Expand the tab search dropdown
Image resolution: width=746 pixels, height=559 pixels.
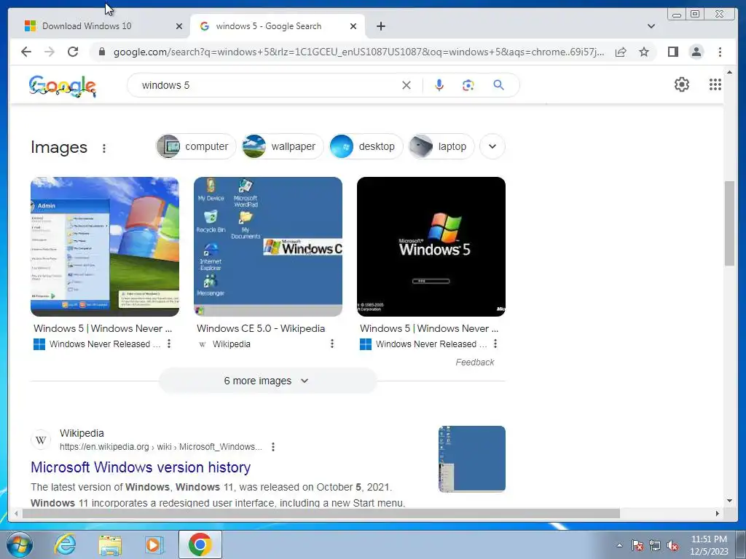pyautogui.click(x=651, y=26)
